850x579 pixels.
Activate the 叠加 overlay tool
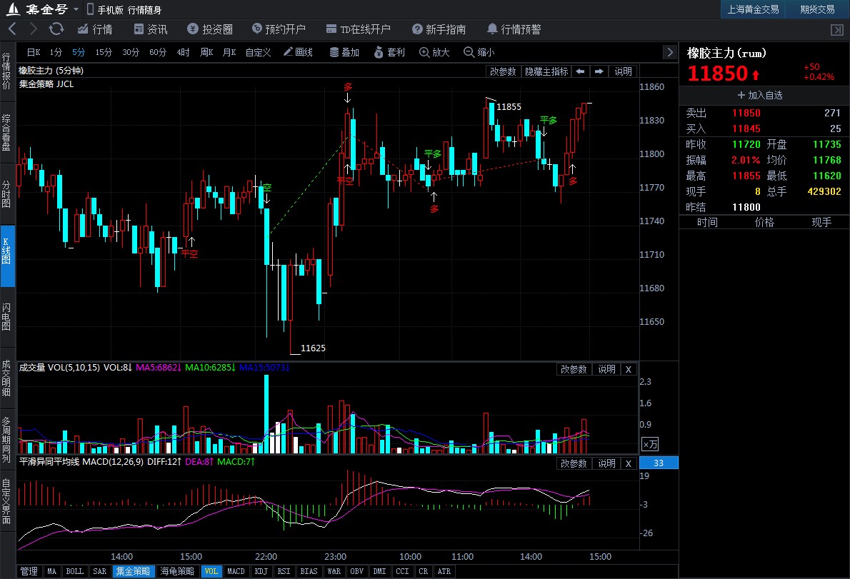345,53
